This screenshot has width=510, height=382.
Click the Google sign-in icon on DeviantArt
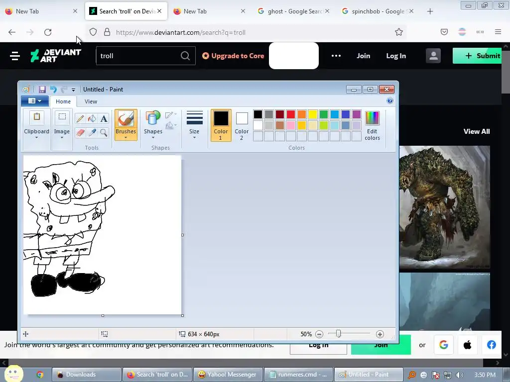point(444,345)
